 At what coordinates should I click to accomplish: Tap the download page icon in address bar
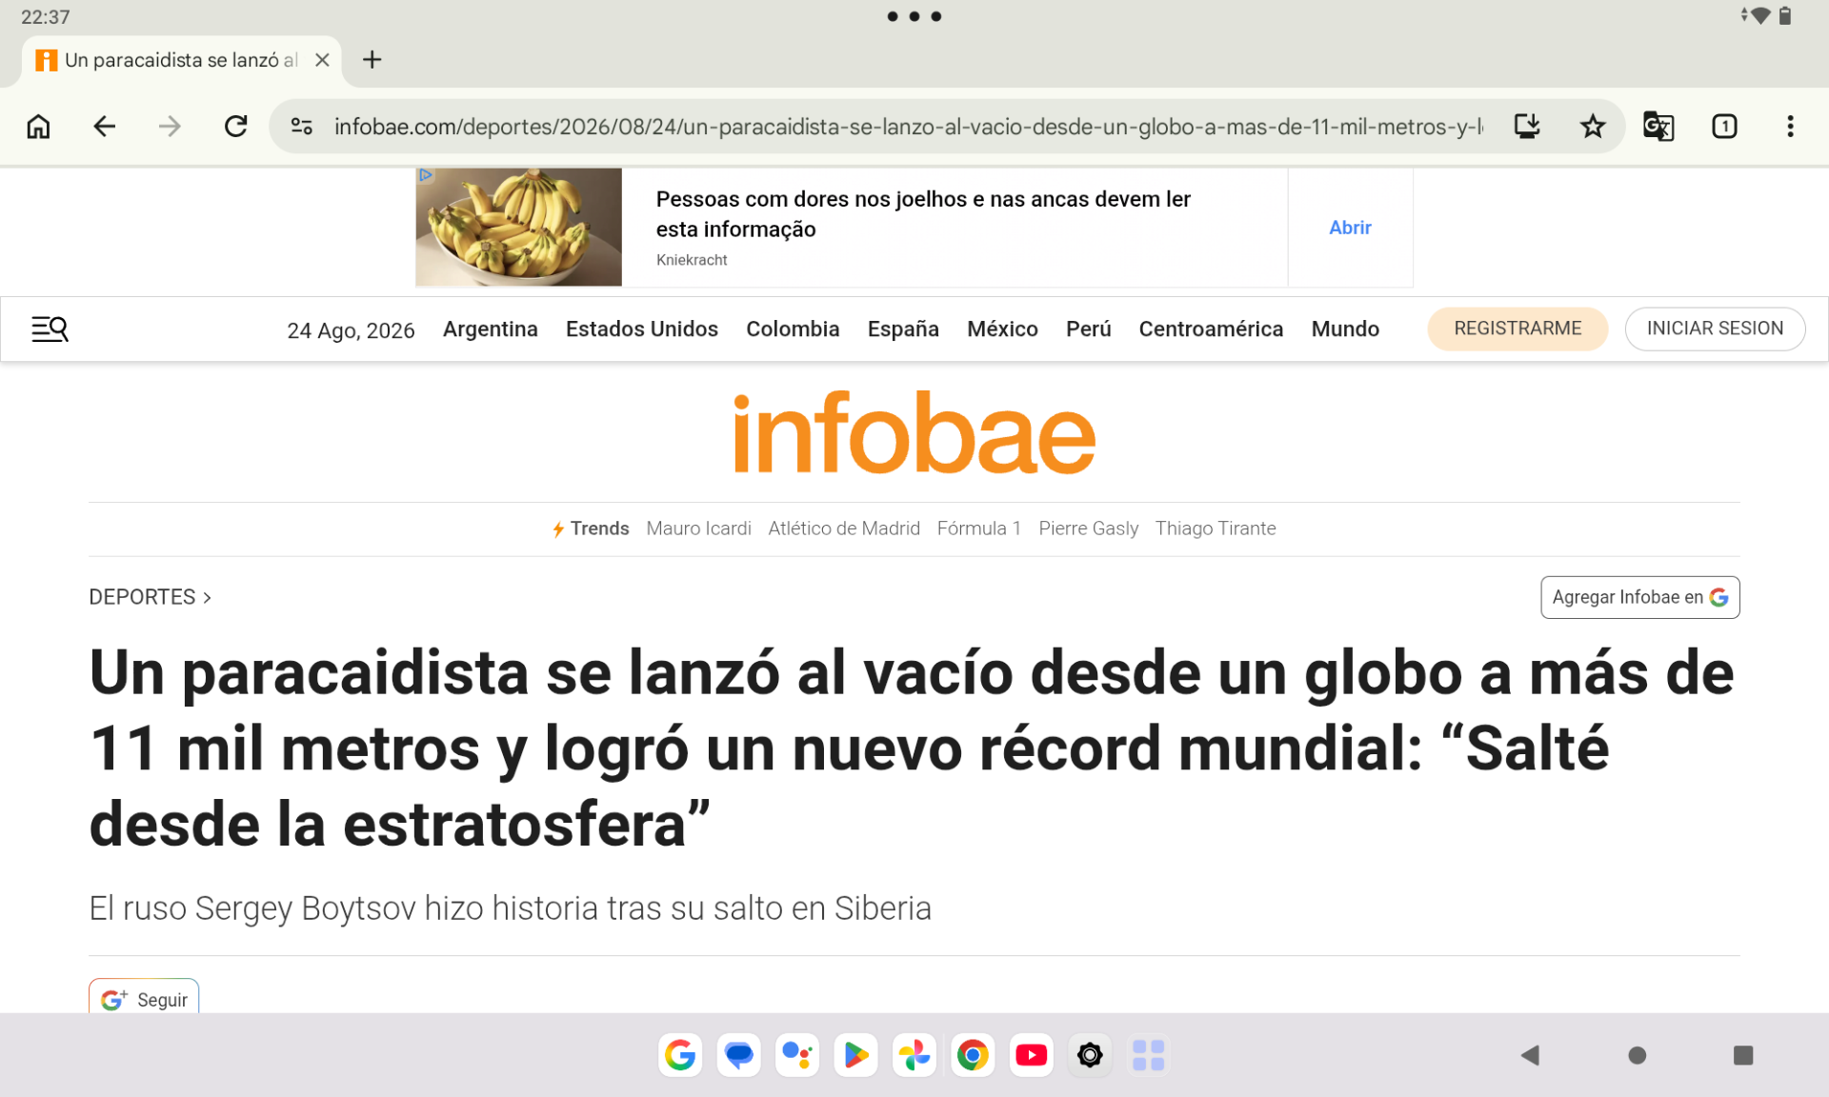(1527, 126)
